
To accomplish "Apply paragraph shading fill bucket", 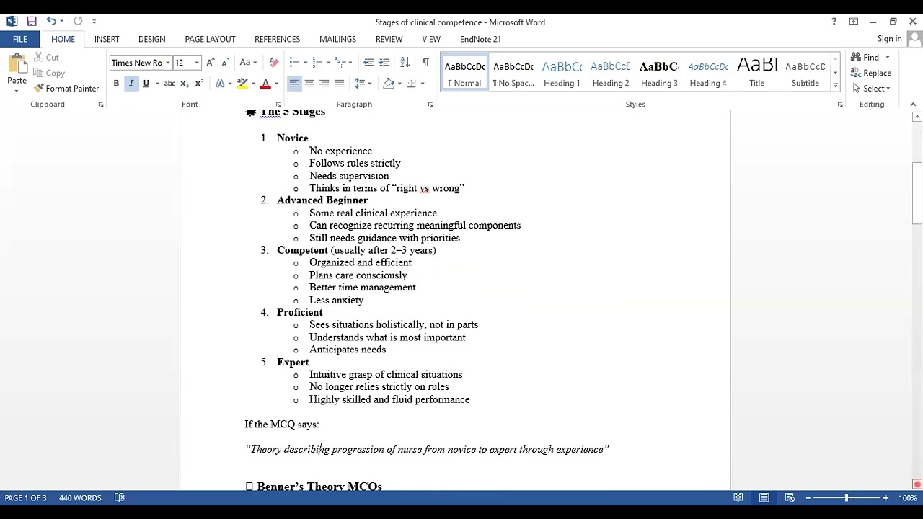I will (x=389, y=84).
